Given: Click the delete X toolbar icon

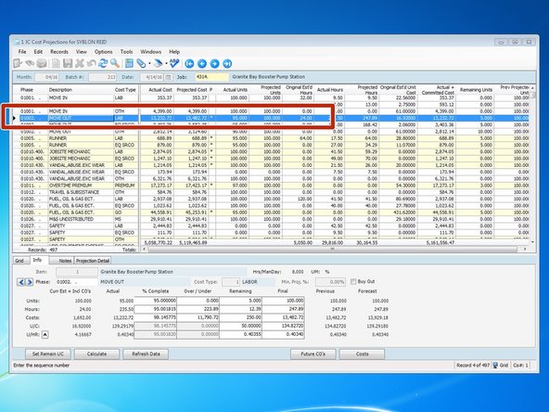Looking at the screenshot, I should tap(80, 63).
